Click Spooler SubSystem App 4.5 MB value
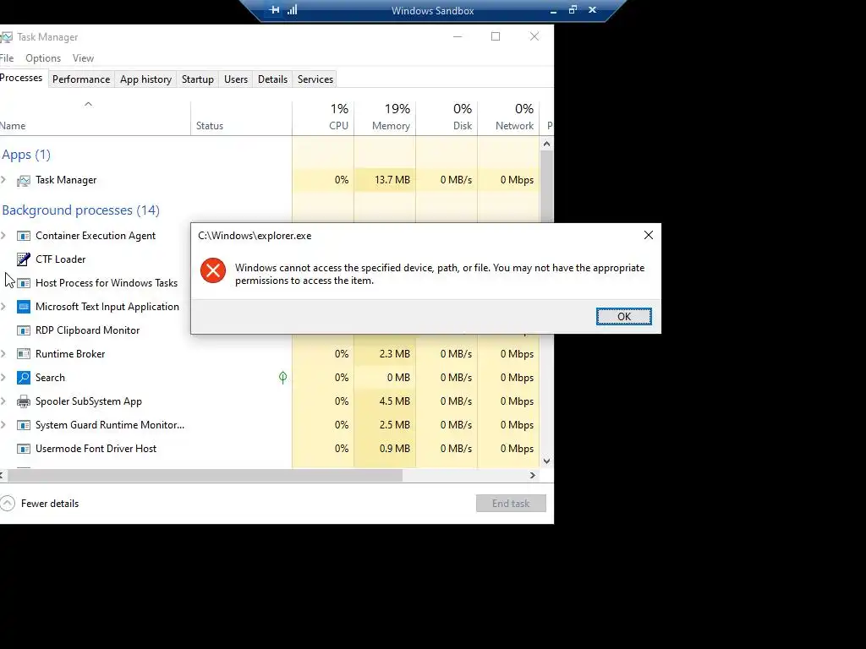The height and width of the screenshot is (649, 866). coord(394,401)
